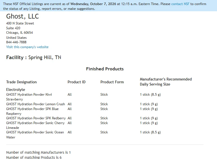Click the Trade Designation column header
The height and width of the screenshot is (159, 217).
(x=21, y=82)
